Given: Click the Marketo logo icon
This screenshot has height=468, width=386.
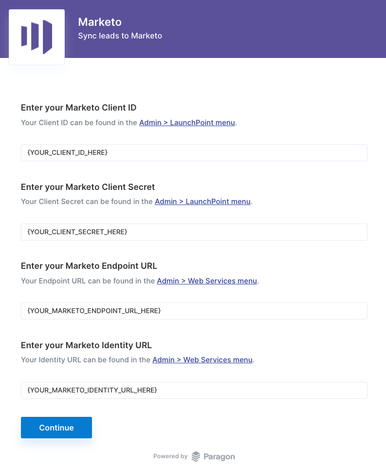Looking at the screenshot, I should pyautogui.click(x=37, y=37).
